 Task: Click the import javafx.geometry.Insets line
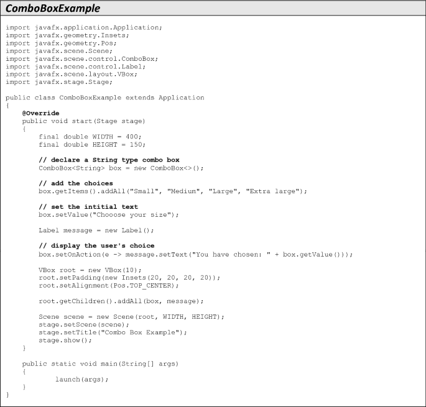click(x=67, y=35)
